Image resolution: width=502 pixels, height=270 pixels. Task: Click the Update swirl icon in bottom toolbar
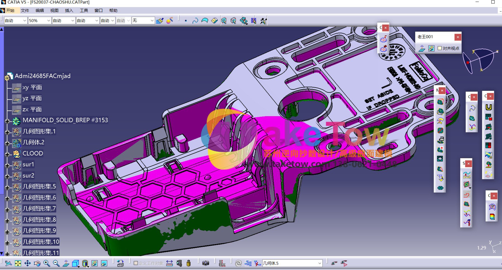(238, 263)
